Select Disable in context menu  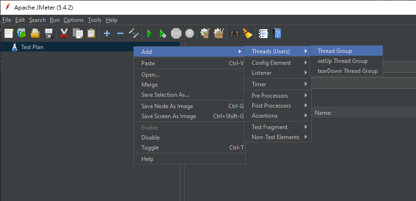point(190,138)
